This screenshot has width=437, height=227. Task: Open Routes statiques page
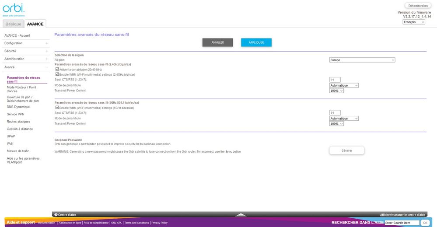coord(18,122)
